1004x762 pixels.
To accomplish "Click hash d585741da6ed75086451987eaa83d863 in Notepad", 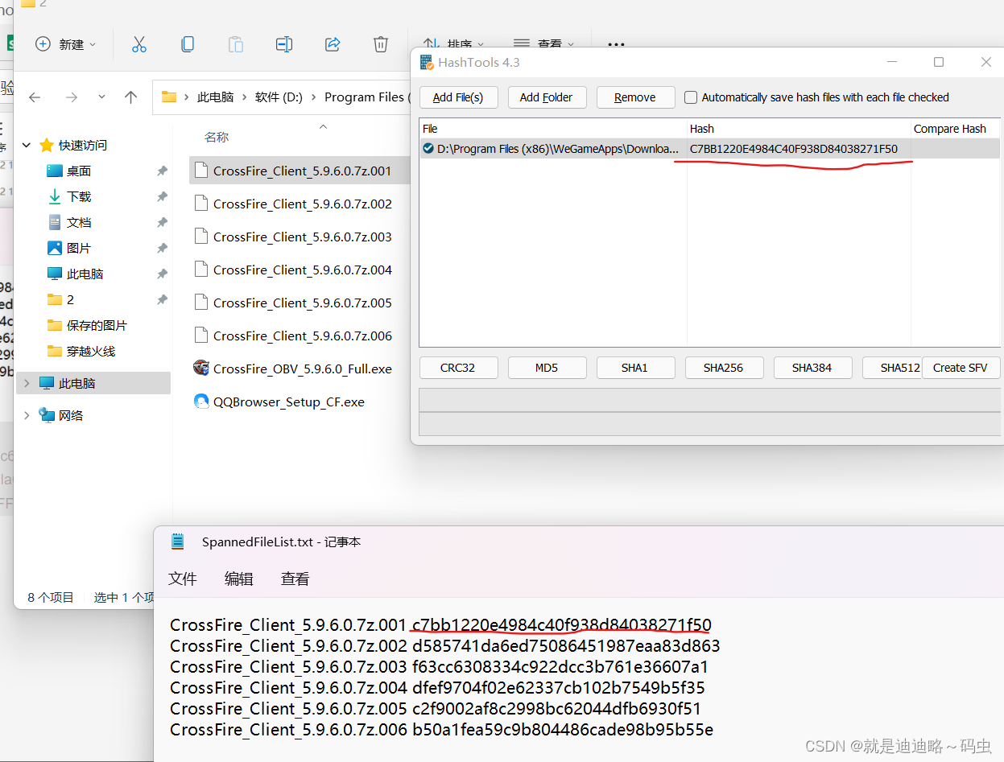I will [566, 645].
